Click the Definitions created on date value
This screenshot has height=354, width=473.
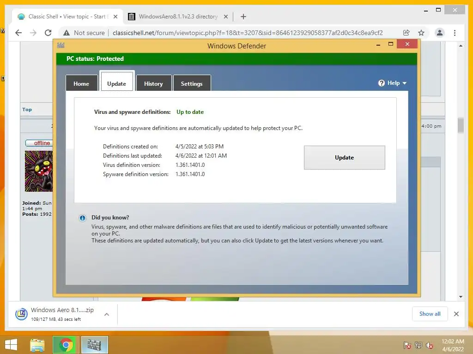(x=200, y=147)
